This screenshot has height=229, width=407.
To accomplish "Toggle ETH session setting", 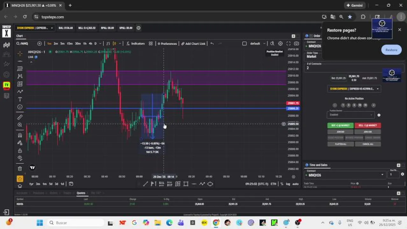I will coord(273,184).
